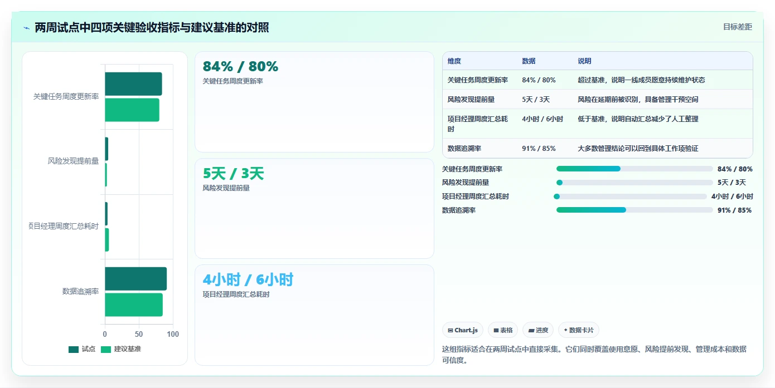Click the x-axis tick label 0
The height and width of the screenshot is (388, 775).
(105, 335)
